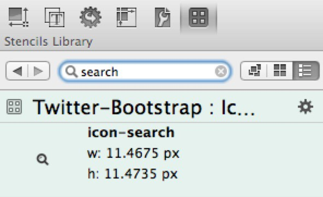Switch to stacked stencil view mode
The width and height of the screenshot is (323, 197).
254,71
